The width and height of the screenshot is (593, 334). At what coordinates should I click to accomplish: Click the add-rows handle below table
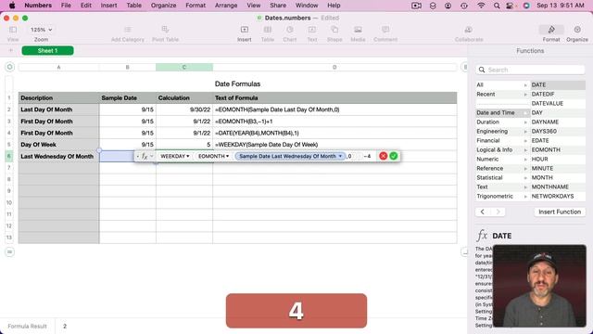(10, 251)
